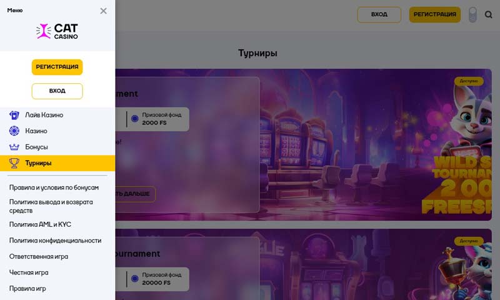Click the Доступно badge on first tournament

click(469, 81)
